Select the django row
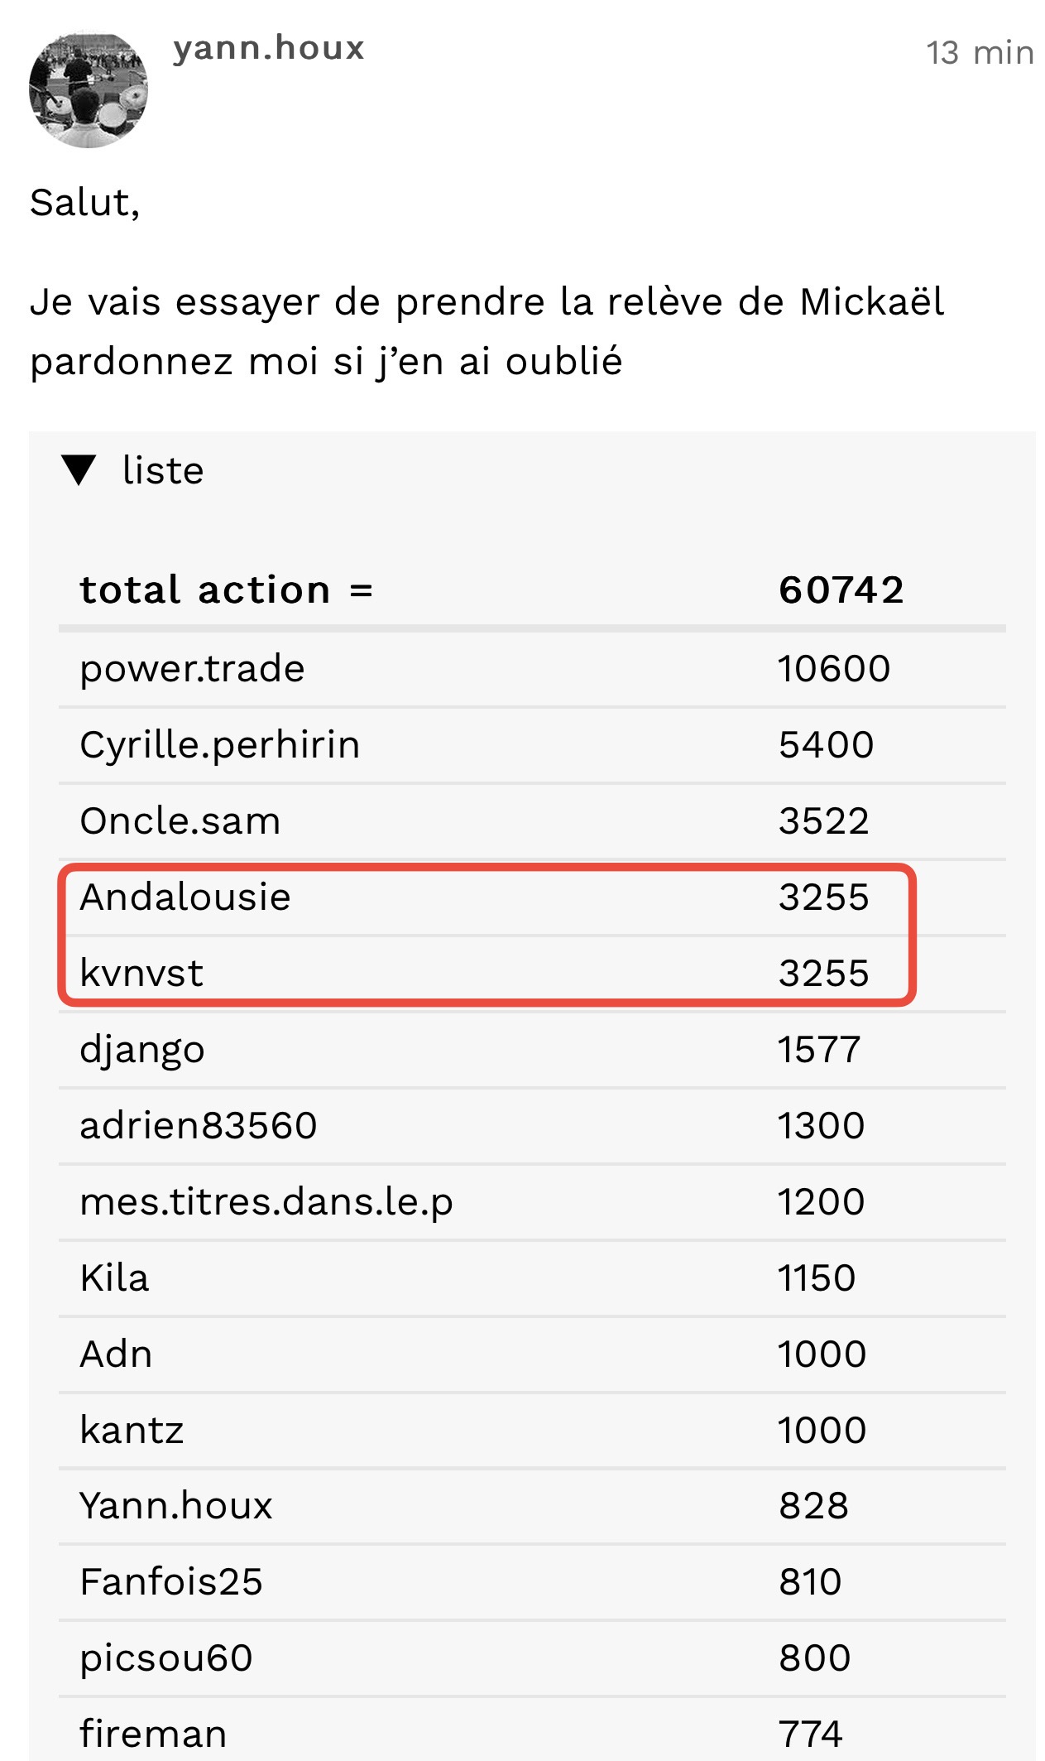 pyautogui.click(x=532, y=1050)
